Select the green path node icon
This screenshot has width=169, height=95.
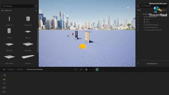(x=4, y=79)
